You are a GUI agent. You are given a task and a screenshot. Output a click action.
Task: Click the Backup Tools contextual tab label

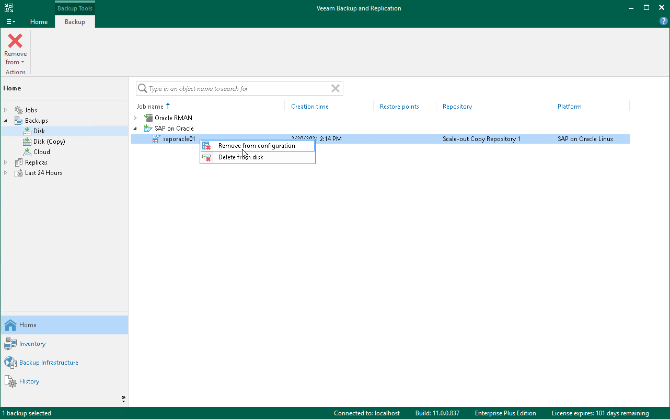[x=75, y=8]
